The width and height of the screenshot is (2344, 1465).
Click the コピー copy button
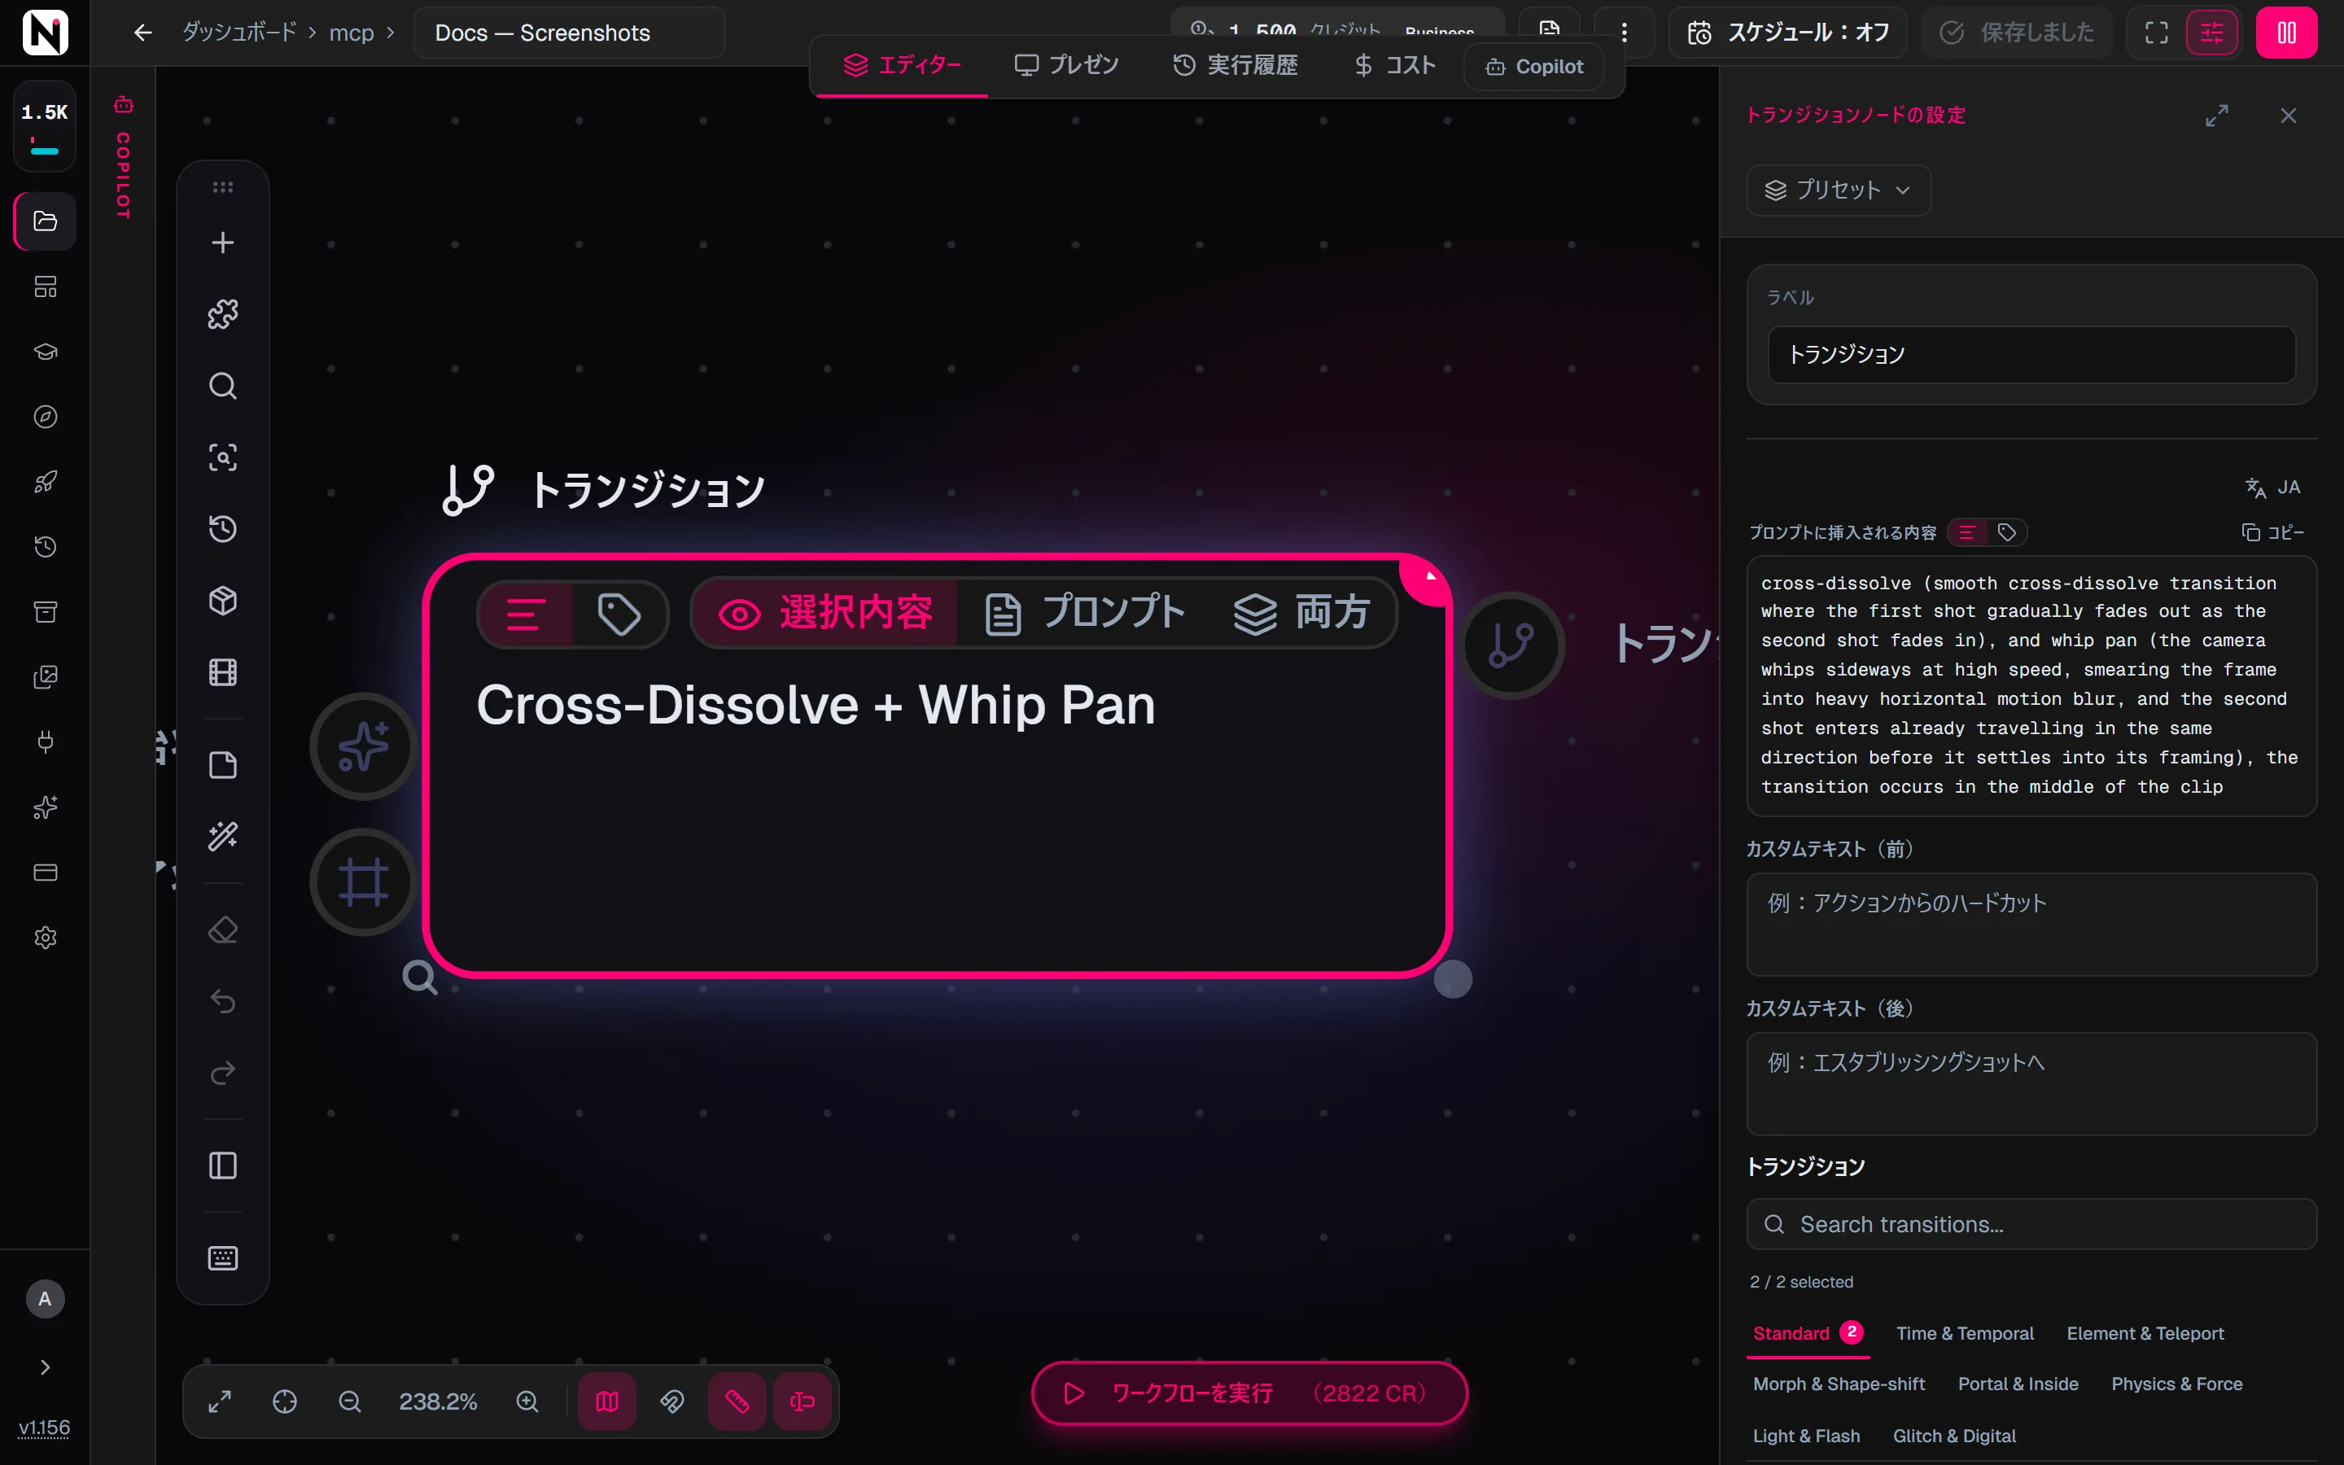(2272, 532)
